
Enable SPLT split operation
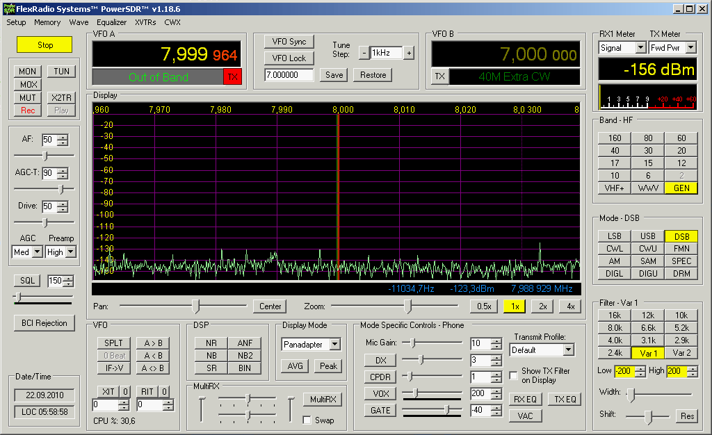(113, 343)
